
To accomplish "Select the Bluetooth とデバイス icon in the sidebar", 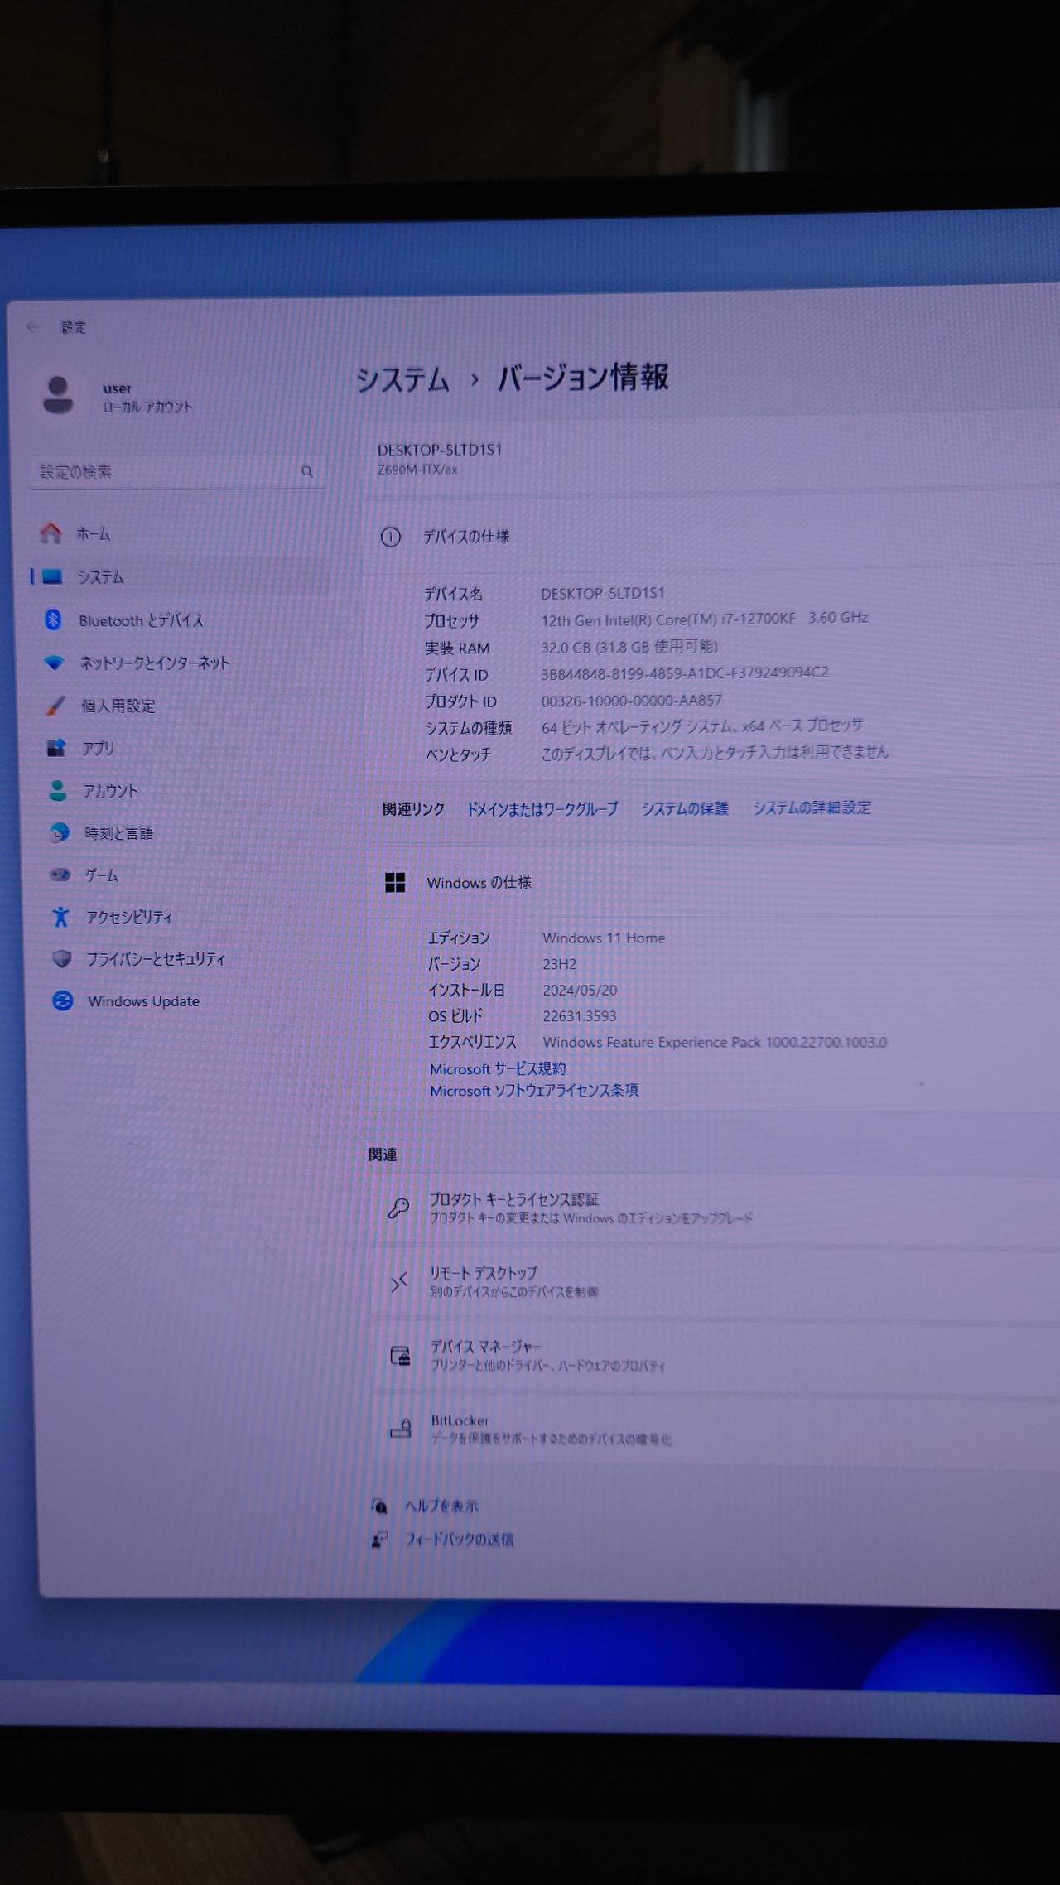I will coord(53,619).
